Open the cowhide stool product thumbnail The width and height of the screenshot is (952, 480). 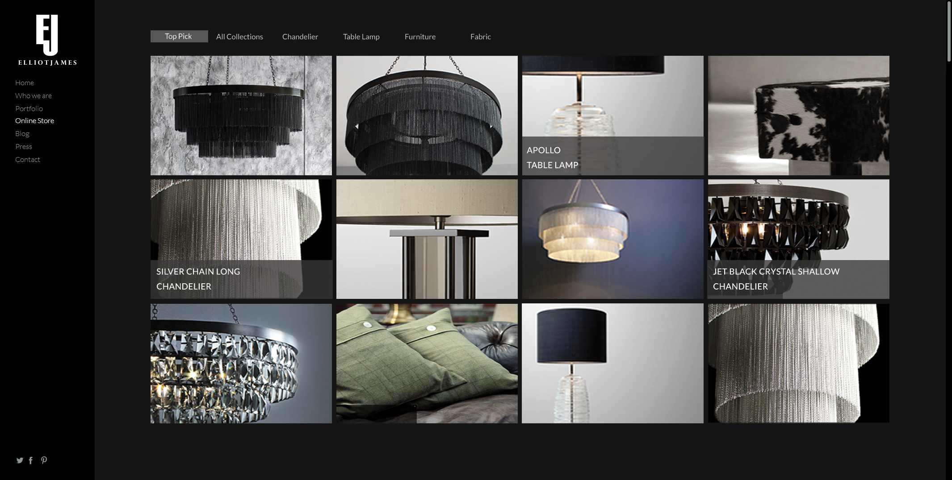pos(799,116)
